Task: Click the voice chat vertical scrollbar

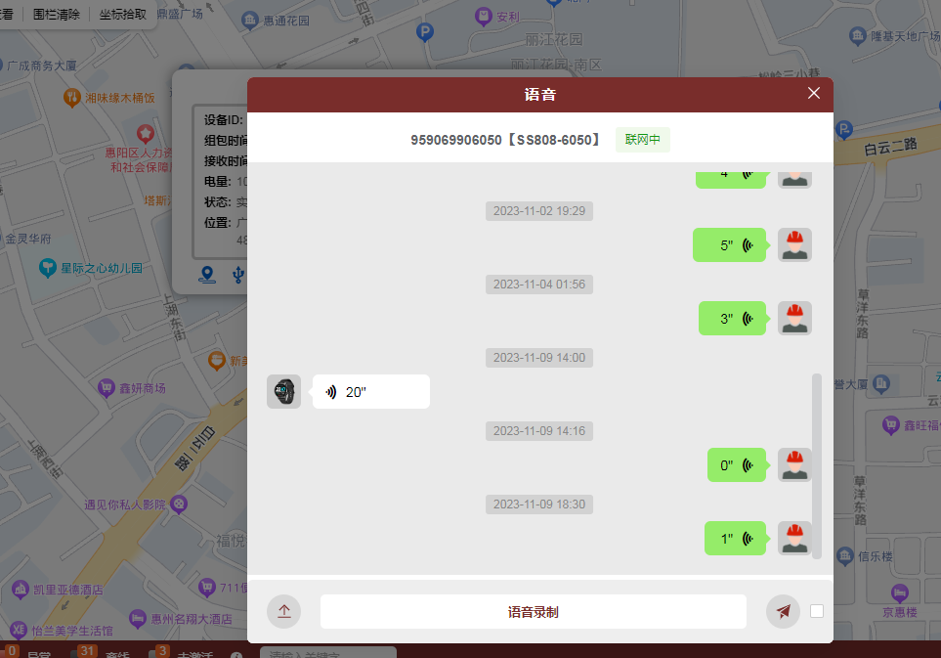Action: (817, 464)
